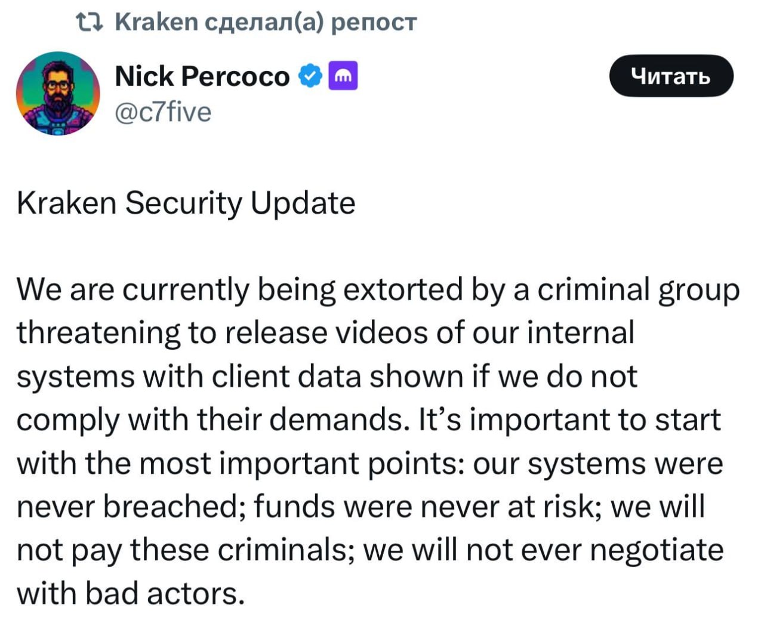Click the line starting "We are currently being extorted"
The height and width of the screenshot is (623, 764).
(377, 290)
